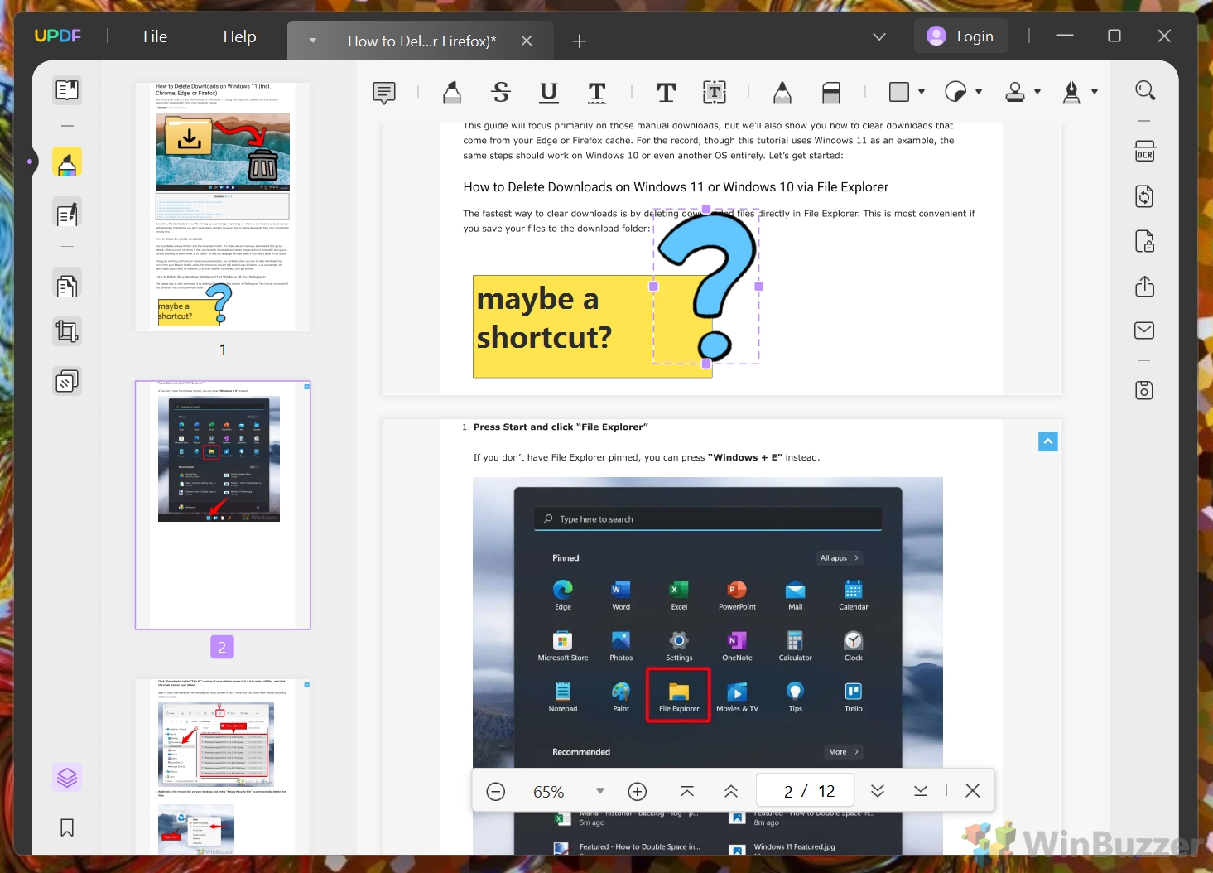This screenshot has height=873, width=1213.
Task: Select the Stamp tool
Action: tap(1015, 92)
